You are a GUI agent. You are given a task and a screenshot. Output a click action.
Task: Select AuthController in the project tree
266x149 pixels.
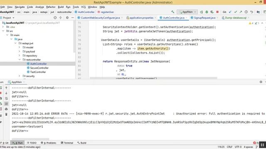(x=38, y=64)
